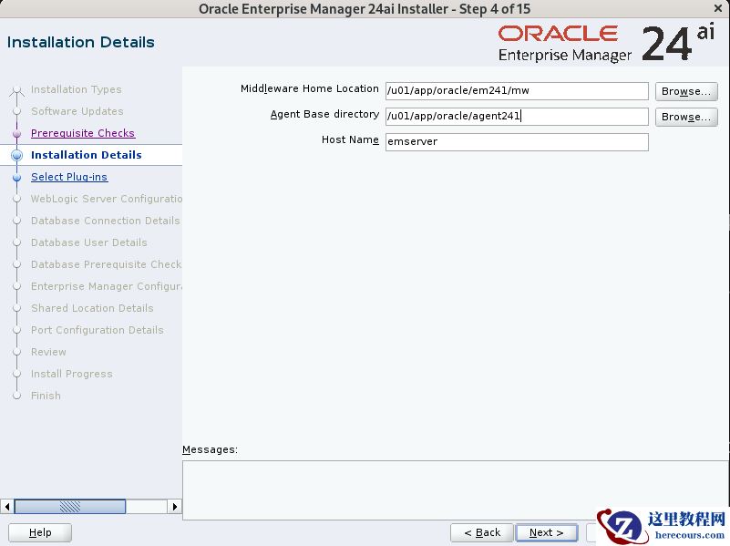The width and height of the screenshot is (730, 546).
Task: Click the Installation Details page heading
Action: (80, 42)
